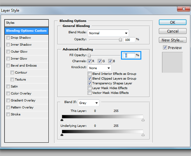
Task: Select the Styles list header
Action: (x=26, y=23)
